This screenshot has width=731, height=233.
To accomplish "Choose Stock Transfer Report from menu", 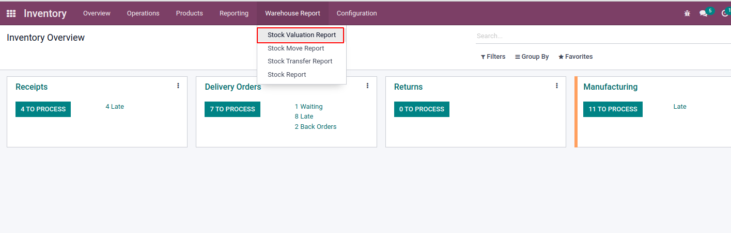I will (300, 61).
